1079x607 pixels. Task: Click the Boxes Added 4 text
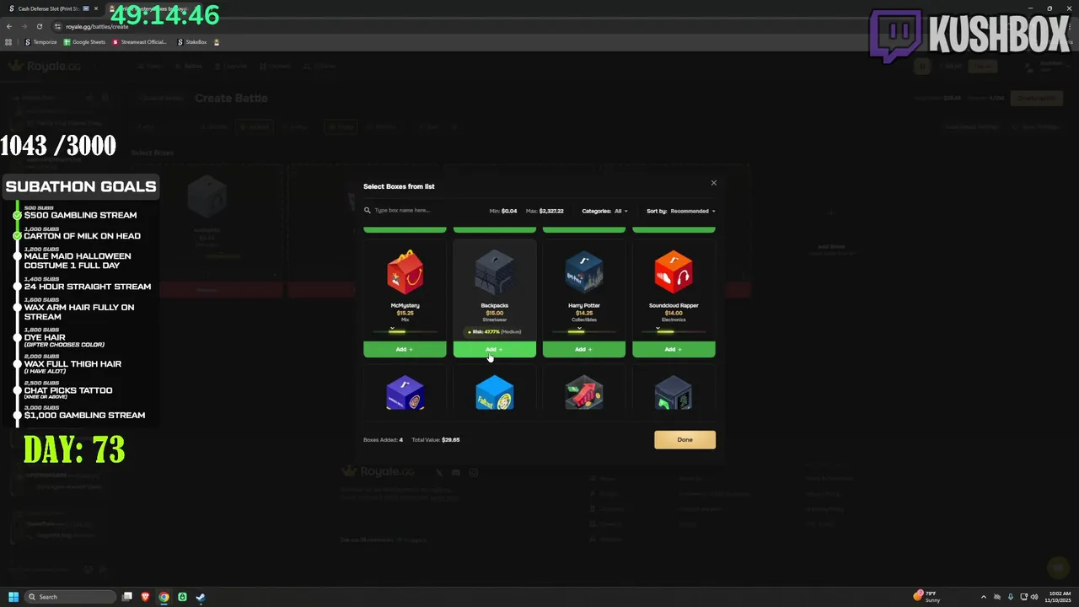(x=383, y=439)
